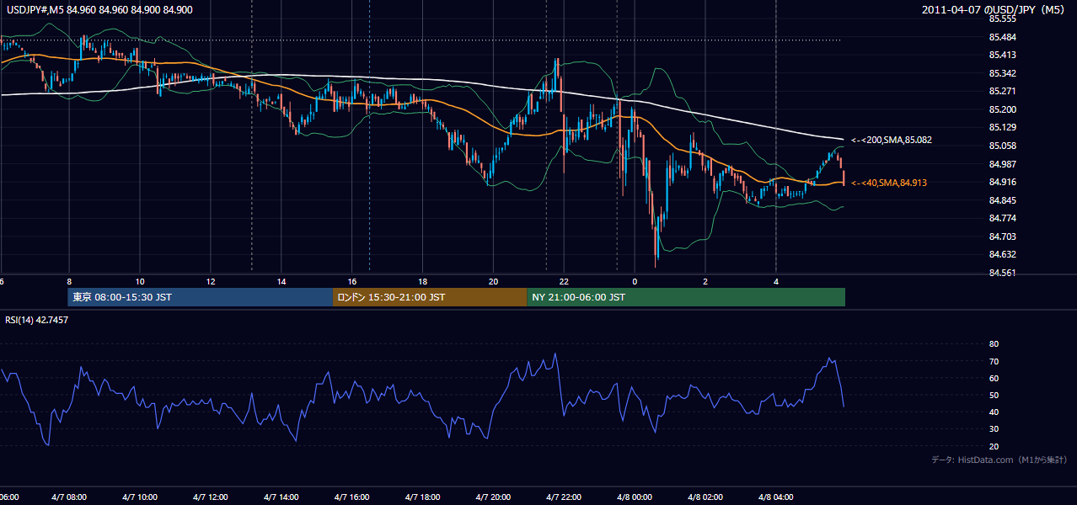Click hour label 16 on price chart time axis
The width and height of the screenshot is (1077, 505).
pyautogui.click(x=352, y=281)
